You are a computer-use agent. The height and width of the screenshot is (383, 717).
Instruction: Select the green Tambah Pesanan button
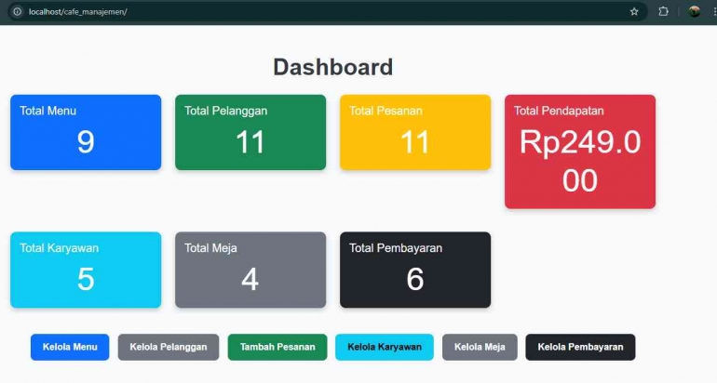277,347
